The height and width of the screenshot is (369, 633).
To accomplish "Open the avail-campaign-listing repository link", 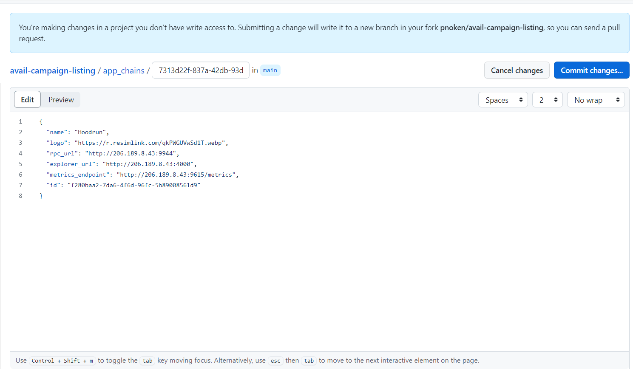I will 53,70.
